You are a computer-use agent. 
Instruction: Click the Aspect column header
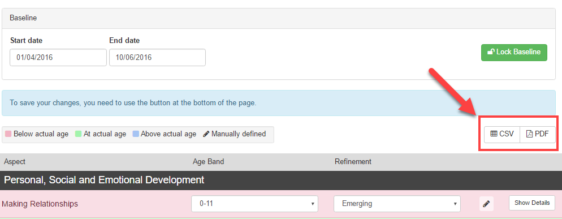click(15, 161)
